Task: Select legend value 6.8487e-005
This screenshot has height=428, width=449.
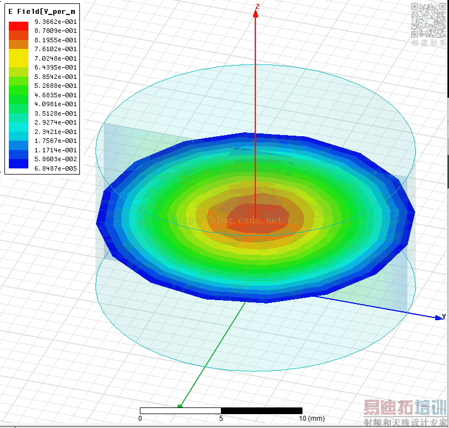Action: point(56,168)
